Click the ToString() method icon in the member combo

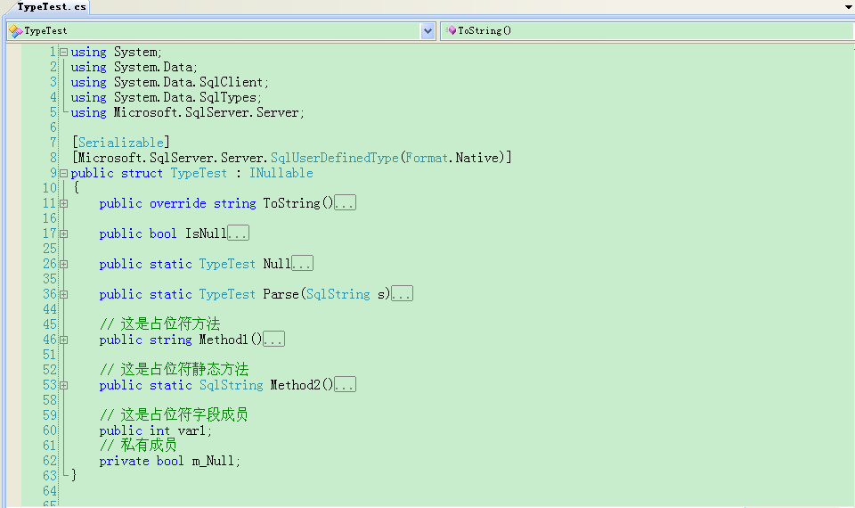(451, 30)
